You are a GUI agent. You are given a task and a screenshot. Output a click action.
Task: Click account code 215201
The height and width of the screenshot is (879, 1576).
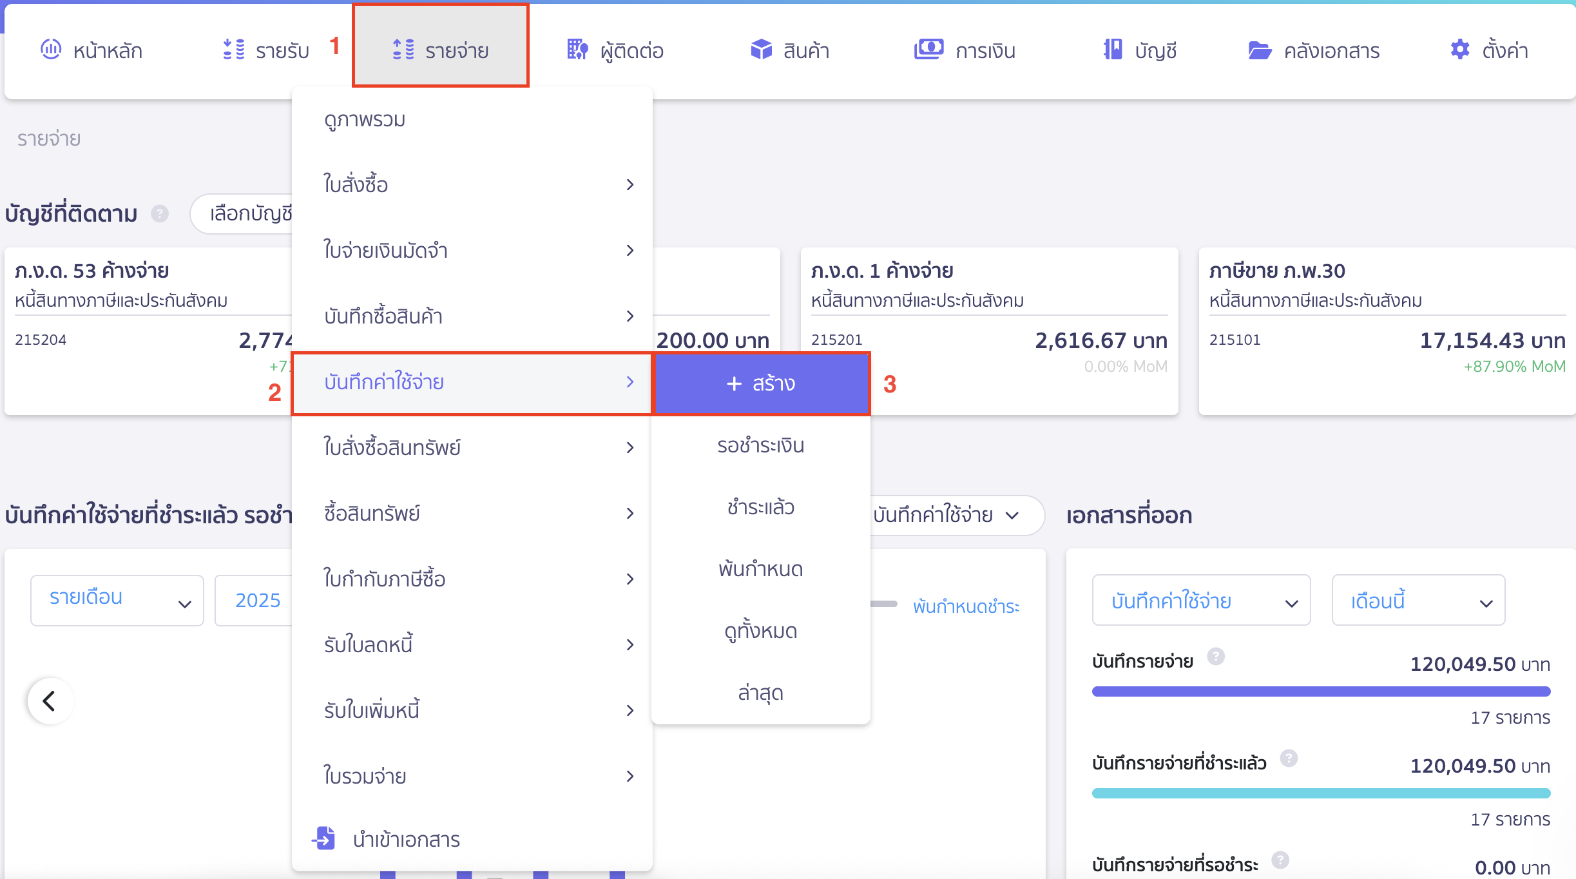[836, 340]
